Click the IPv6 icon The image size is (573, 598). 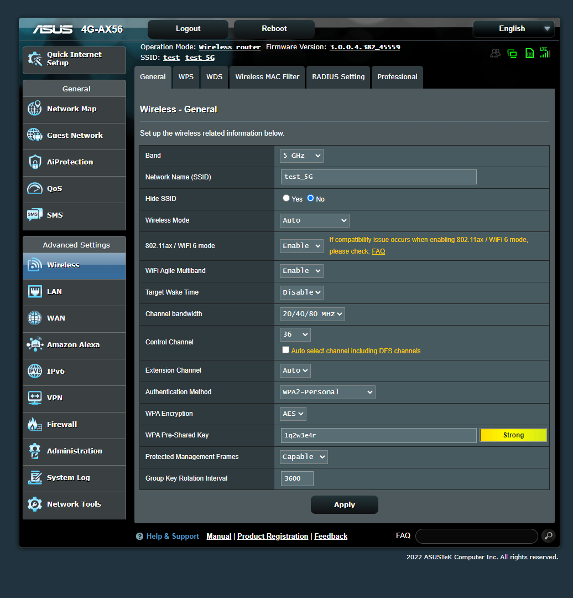coord(35,370)
